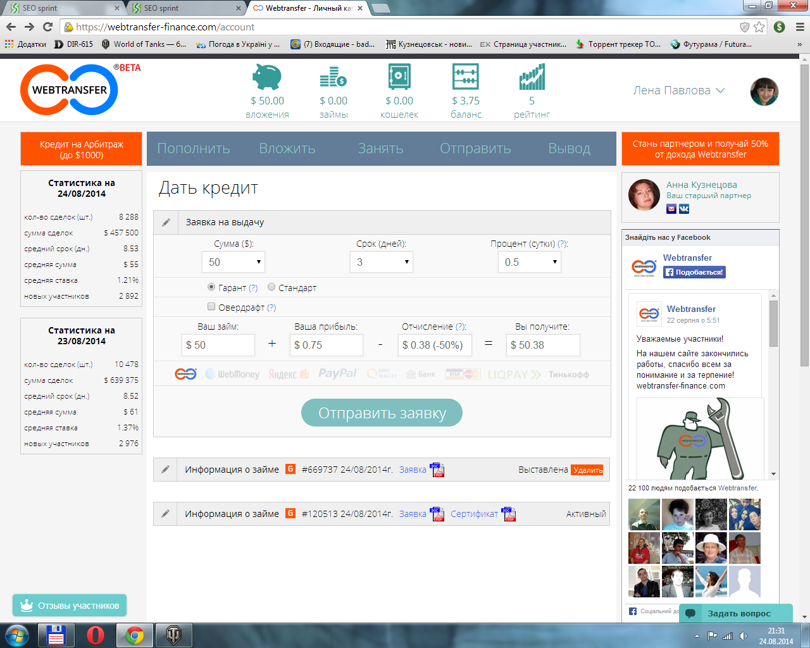Click pencil icon for loan #120513

pos(165,514)
